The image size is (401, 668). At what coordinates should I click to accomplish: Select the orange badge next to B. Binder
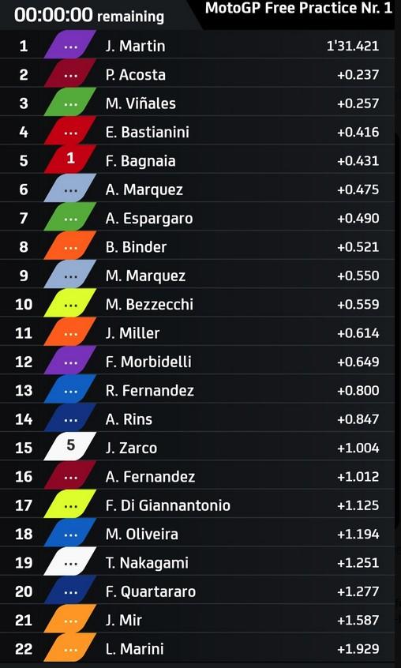[x=69, y=246]
